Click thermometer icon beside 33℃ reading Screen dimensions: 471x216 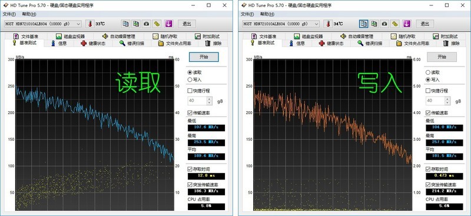90,24
